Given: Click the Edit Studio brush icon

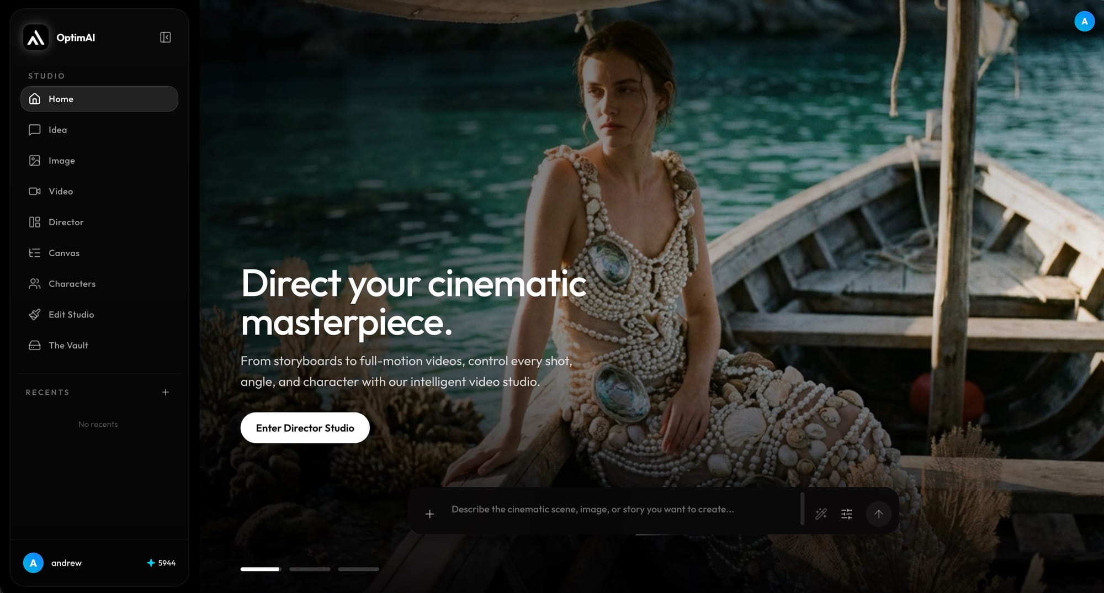Looking at the screenshot, I should [x=35, y=315].
